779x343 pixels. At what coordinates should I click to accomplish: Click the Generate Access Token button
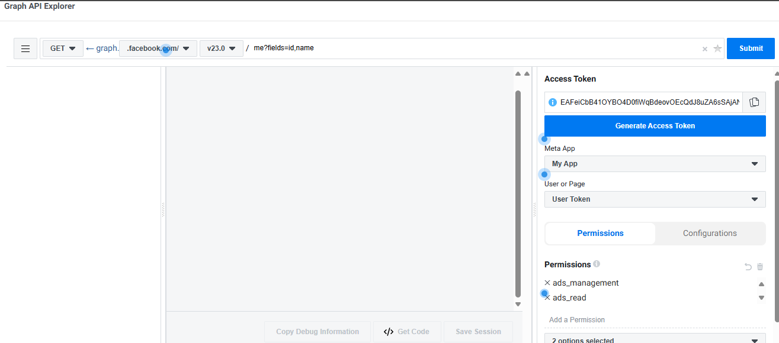point(655,126)
